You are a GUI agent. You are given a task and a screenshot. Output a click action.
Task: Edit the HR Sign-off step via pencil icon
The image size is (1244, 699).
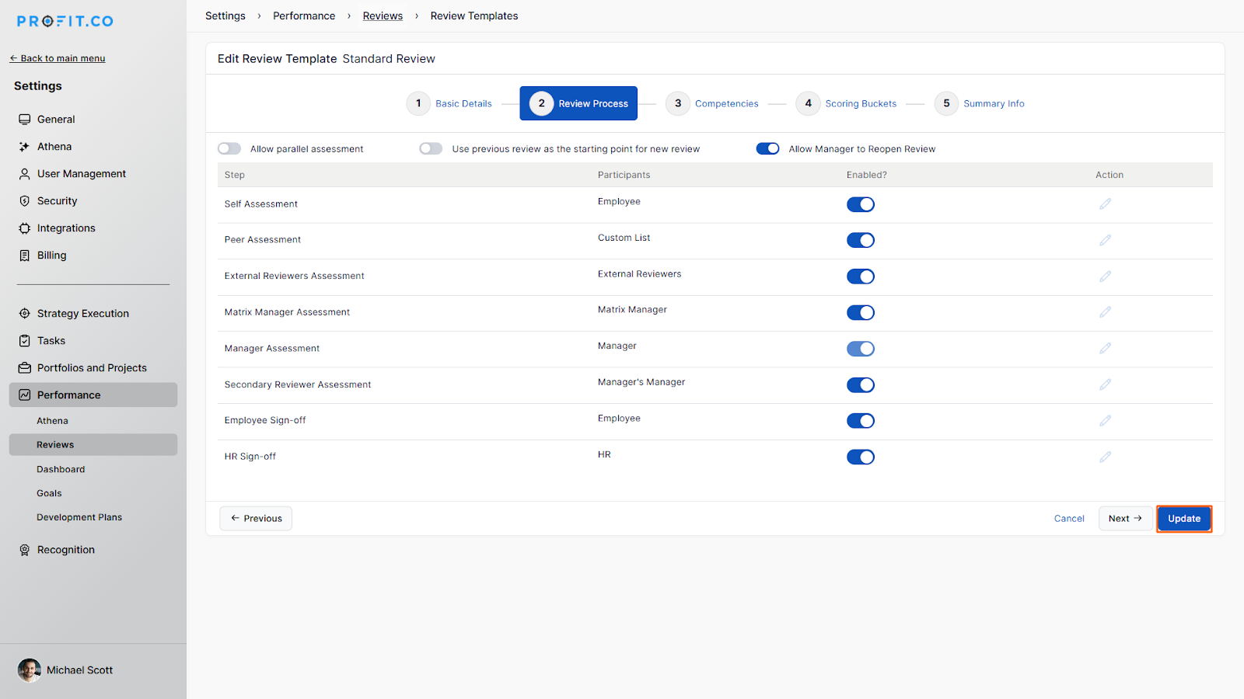tap(1105, 457)
